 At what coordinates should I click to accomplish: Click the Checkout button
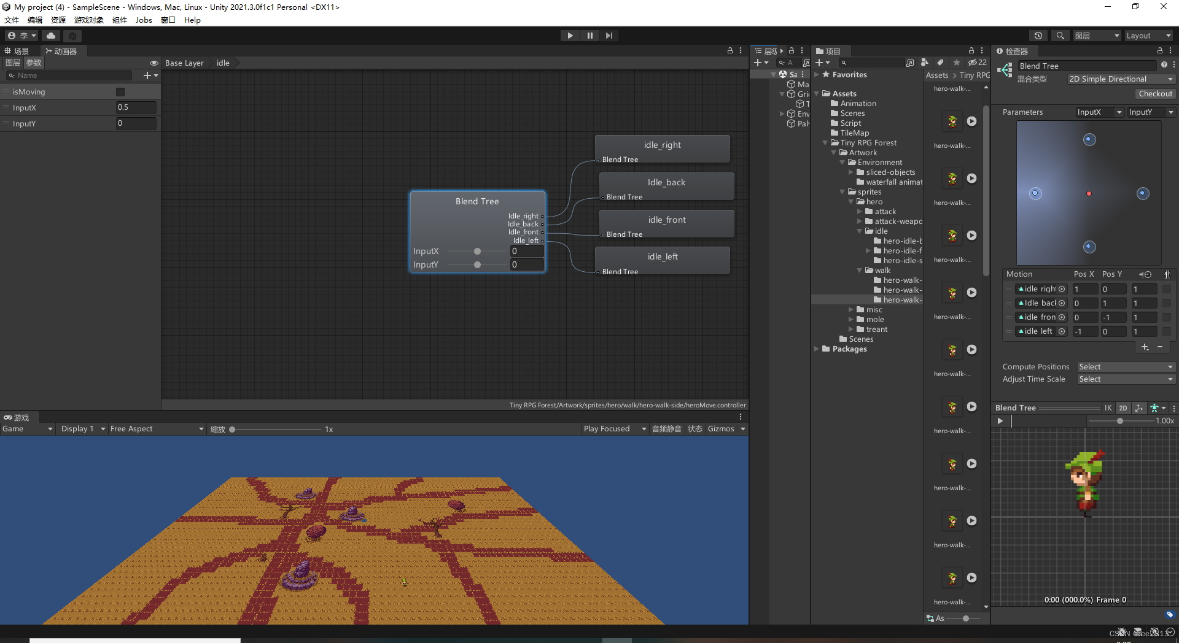[1155, 94]
